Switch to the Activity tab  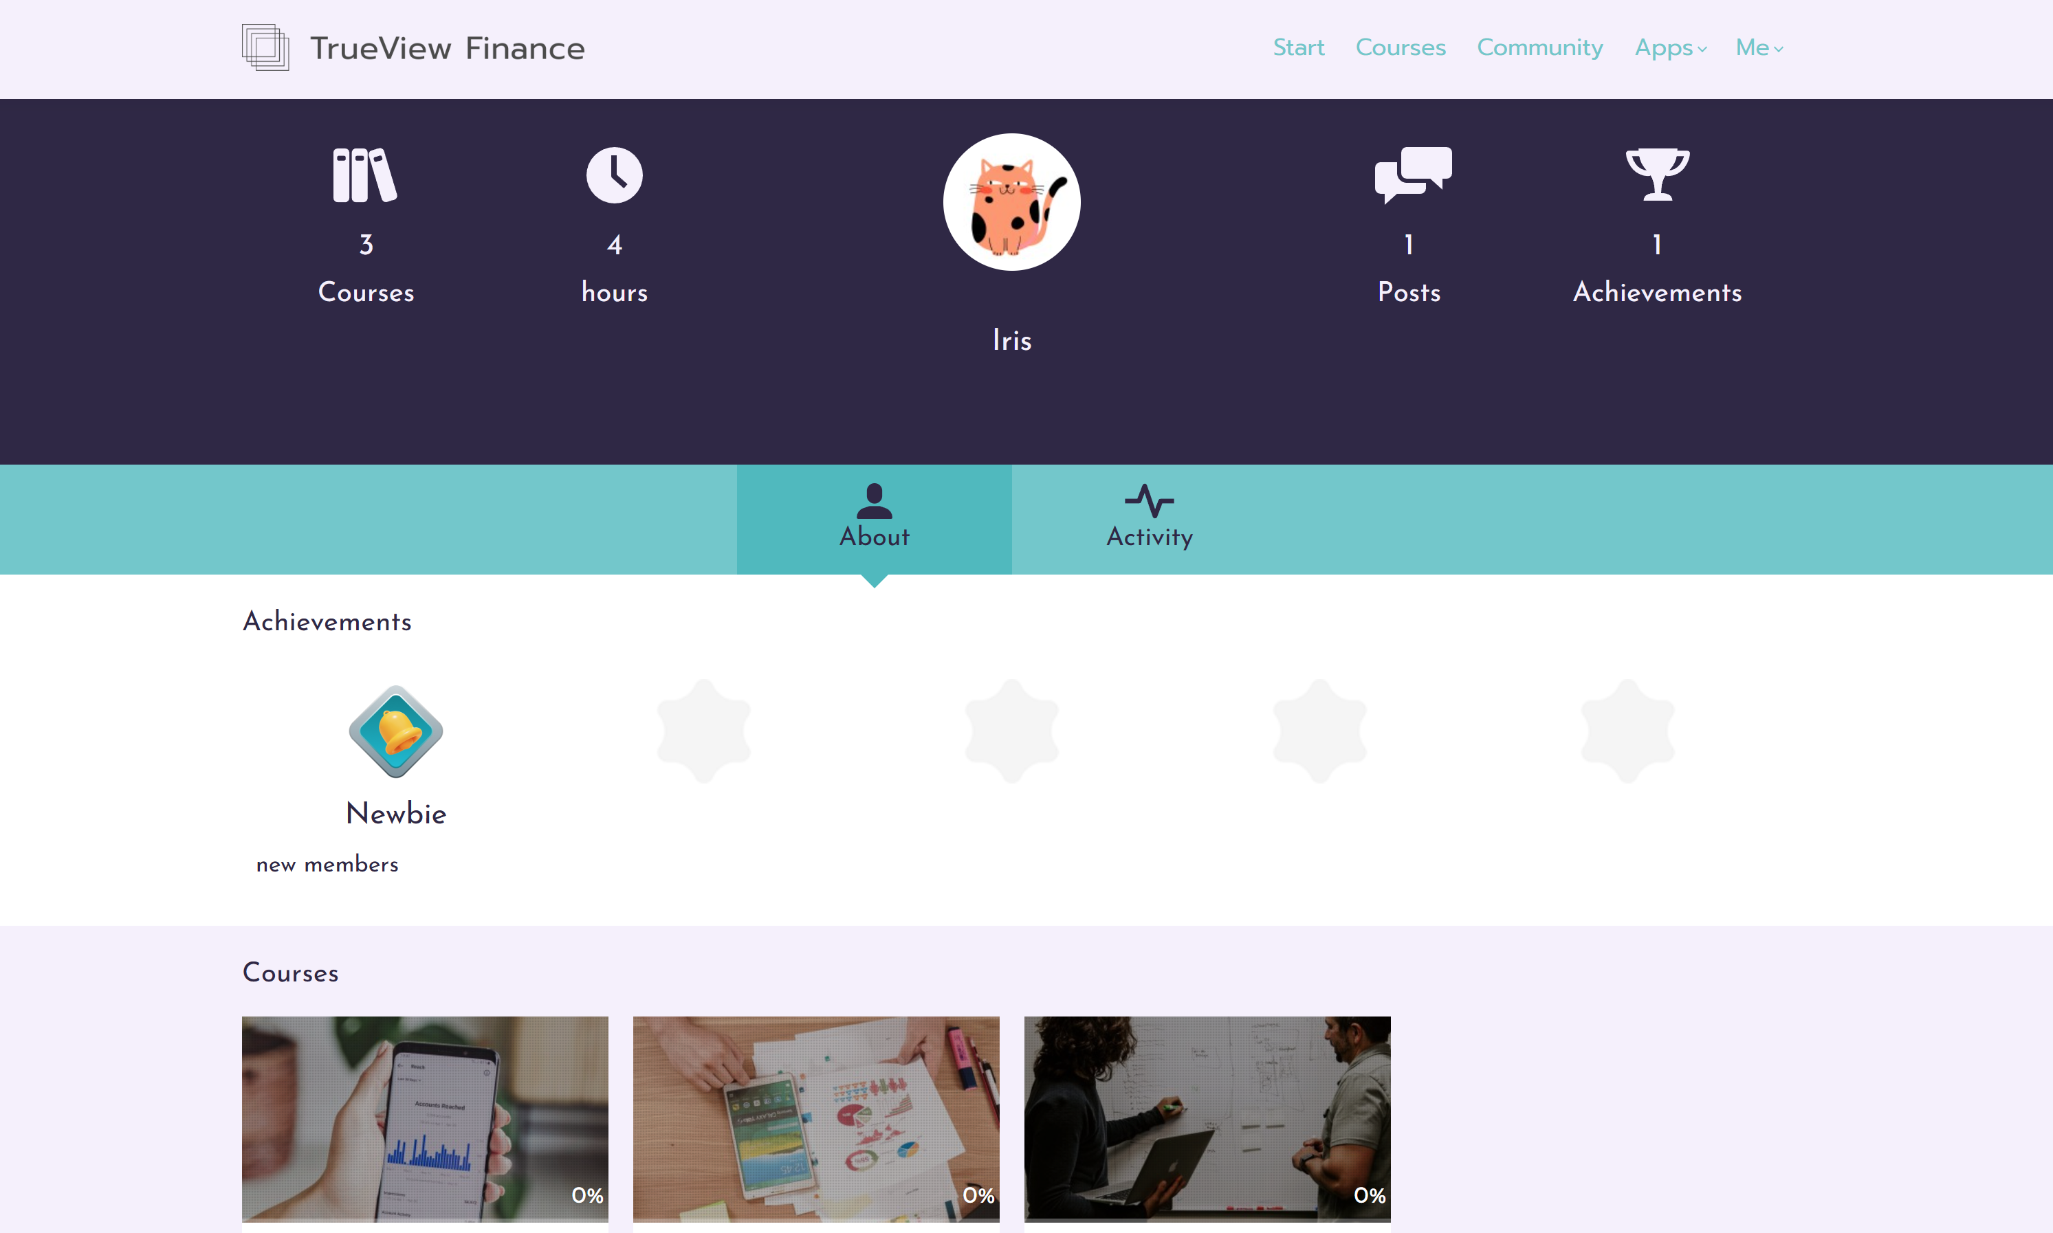(x=1150, y=520)
